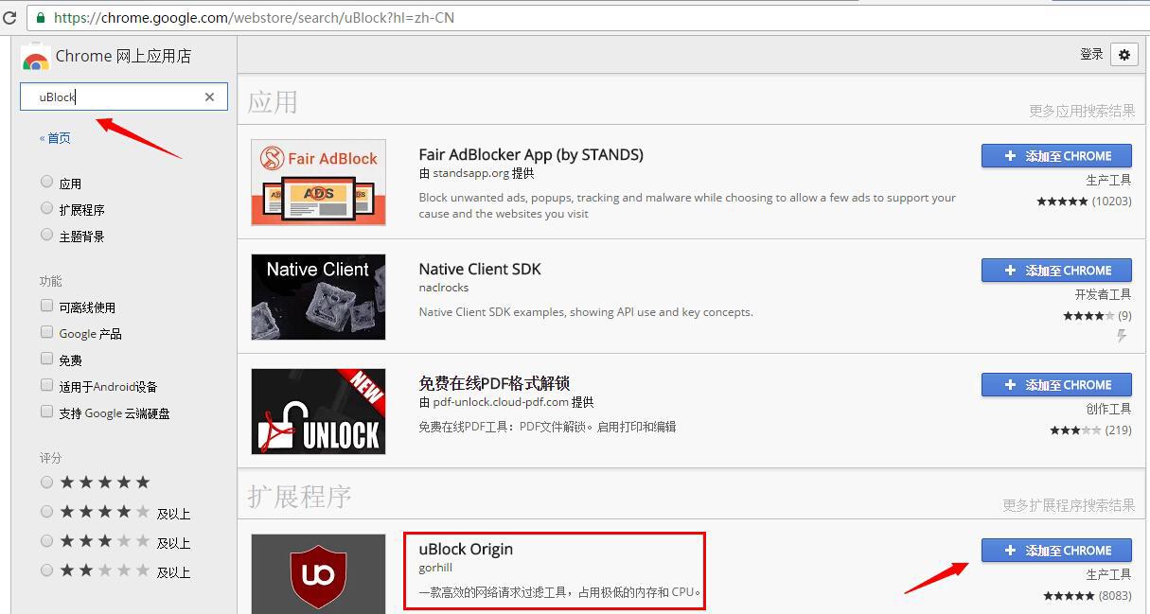Viewport: 1150px width, 614px height.
Task: Click the secure padlock icon in address bar
Action: (40, 17)
